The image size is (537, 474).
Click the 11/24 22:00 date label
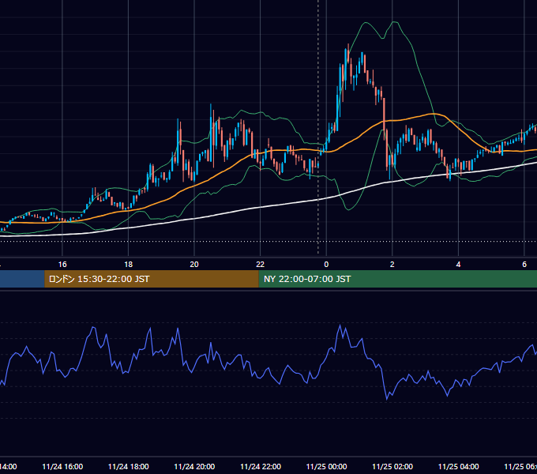261,466
